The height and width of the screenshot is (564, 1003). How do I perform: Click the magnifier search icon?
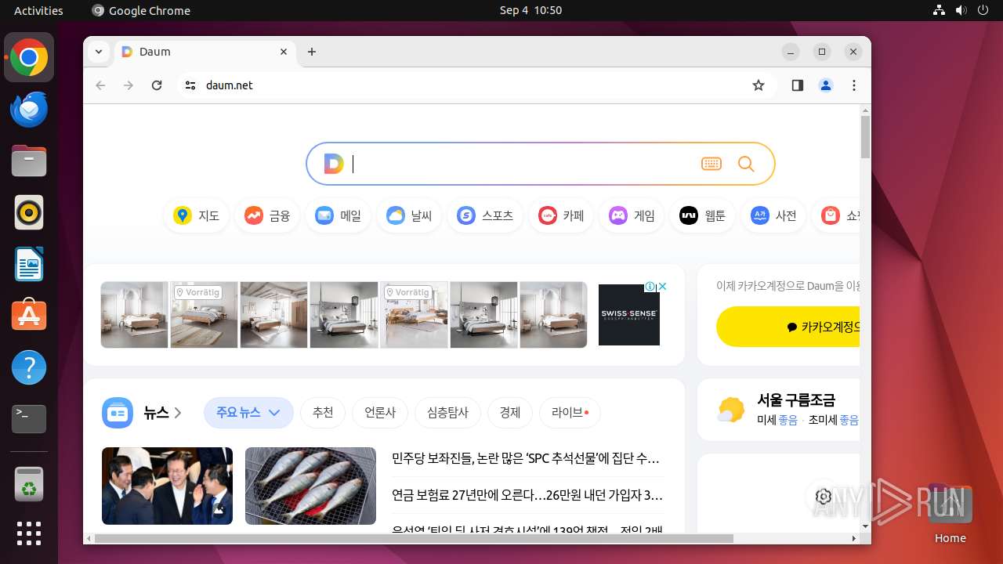(746, 164)
